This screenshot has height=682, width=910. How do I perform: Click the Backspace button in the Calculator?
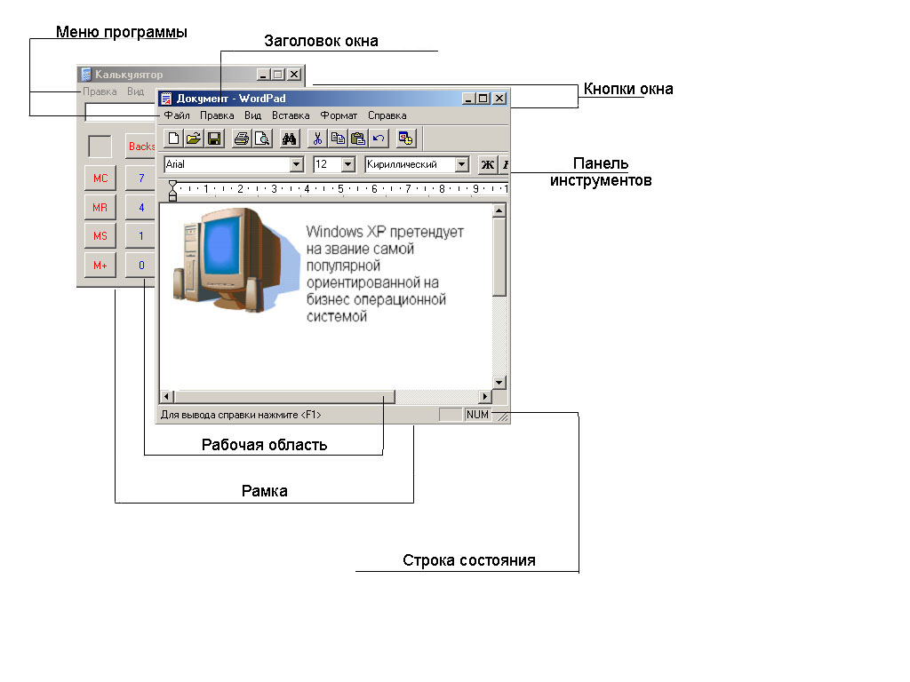pyautogui.click(x=141, y=147)
